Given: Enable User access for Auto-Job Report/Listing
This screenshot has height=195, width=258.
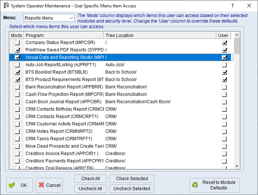Looking at the screenshot, I should [224, 65].
